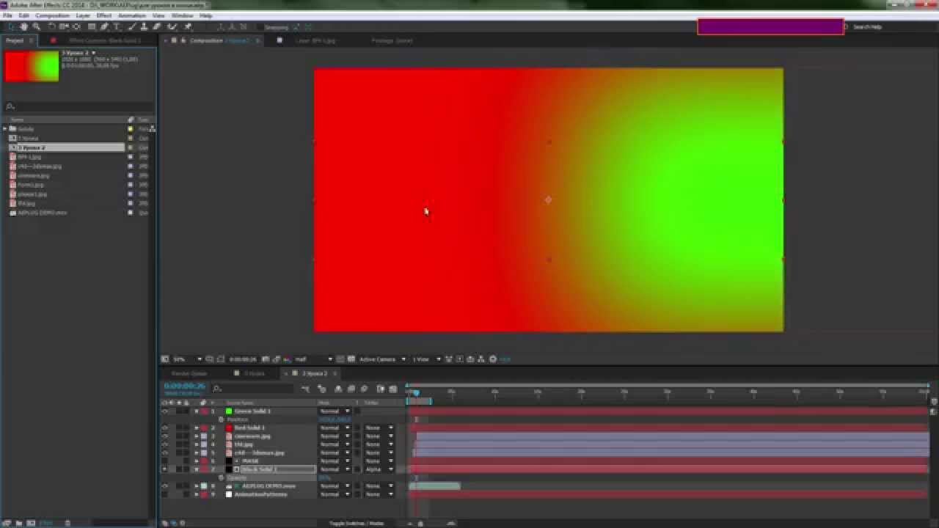Click Opacity stopwatch under Black Solid 1
939x528 pixels.
click(x=221, y=477)
